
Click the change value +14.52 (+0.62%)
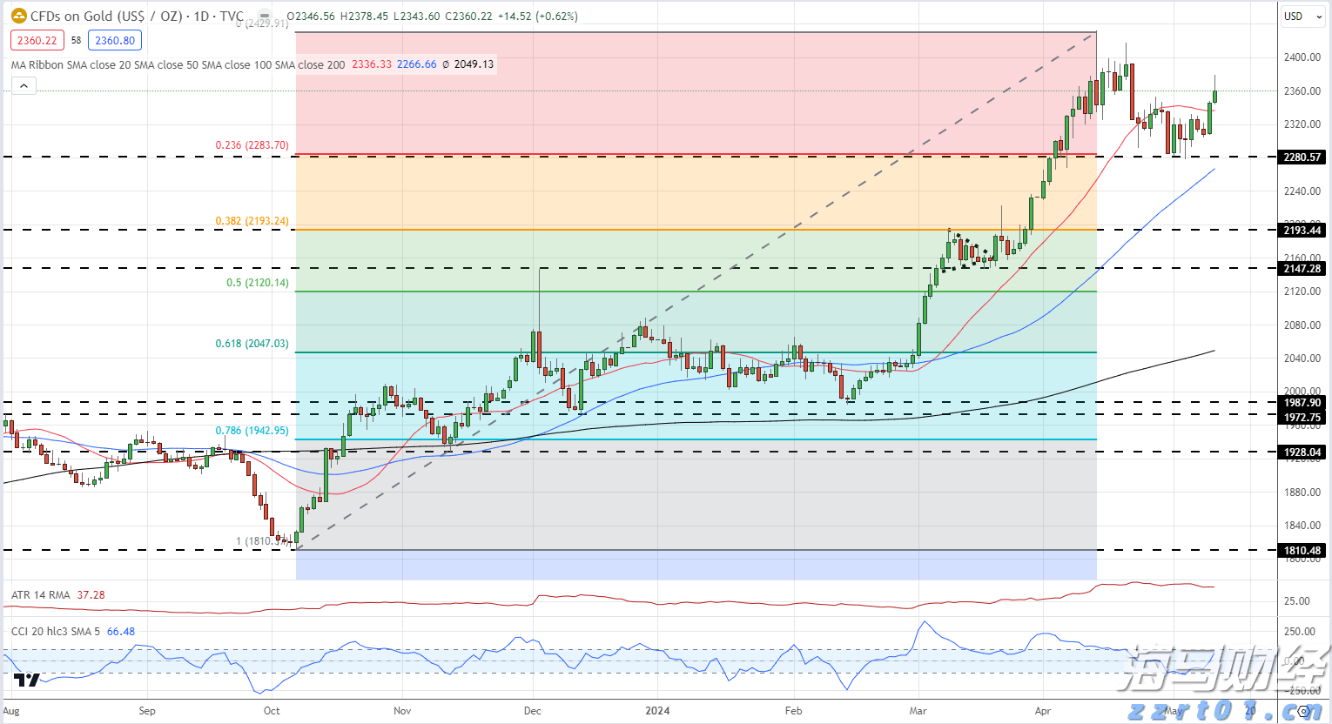[537, 16]
